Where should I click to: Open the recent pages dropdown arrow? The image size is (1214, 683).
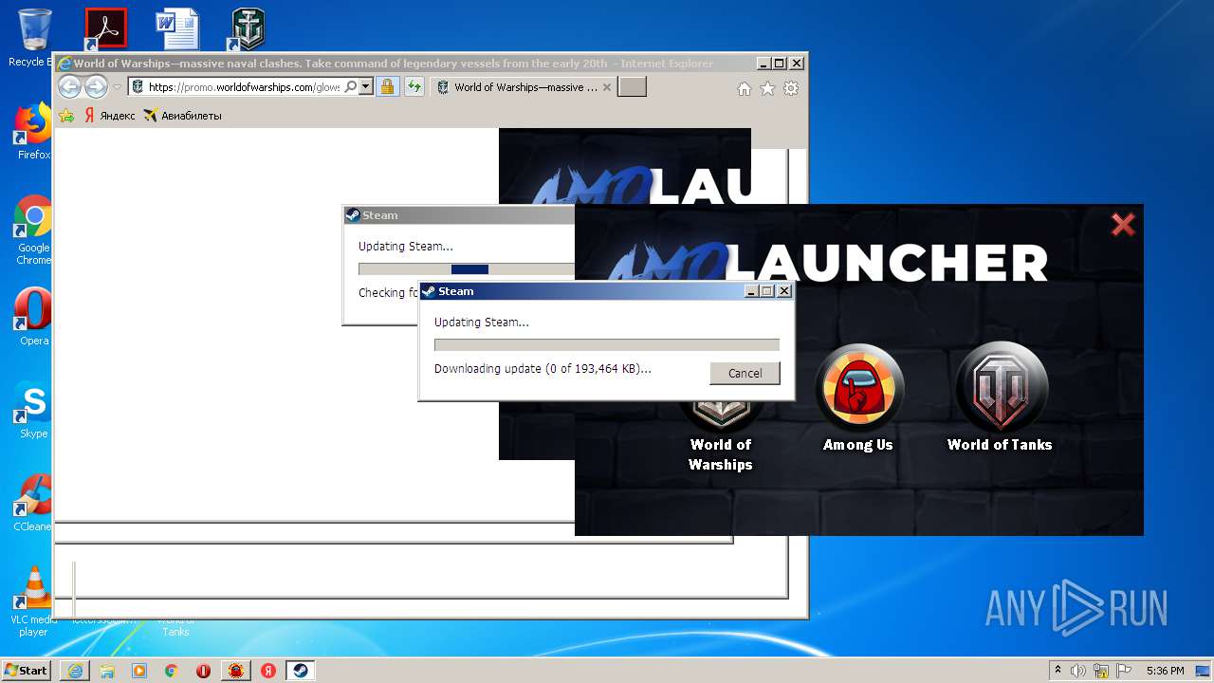(x=118, y=87)
